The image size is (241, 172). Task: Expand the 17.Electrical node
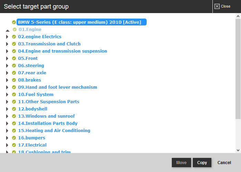[x=7, y=145]
